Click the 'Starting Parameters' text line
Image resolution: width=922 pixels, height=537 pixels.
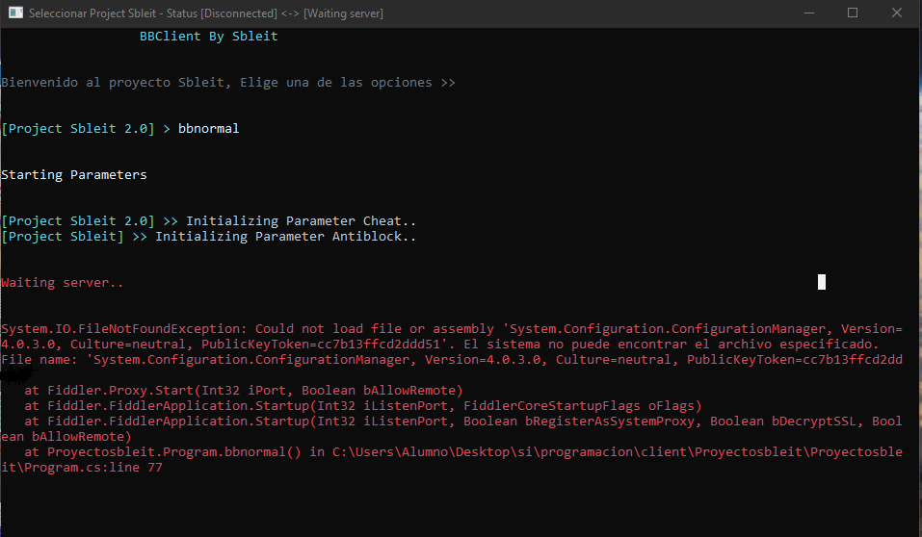[x=73, y=175]
